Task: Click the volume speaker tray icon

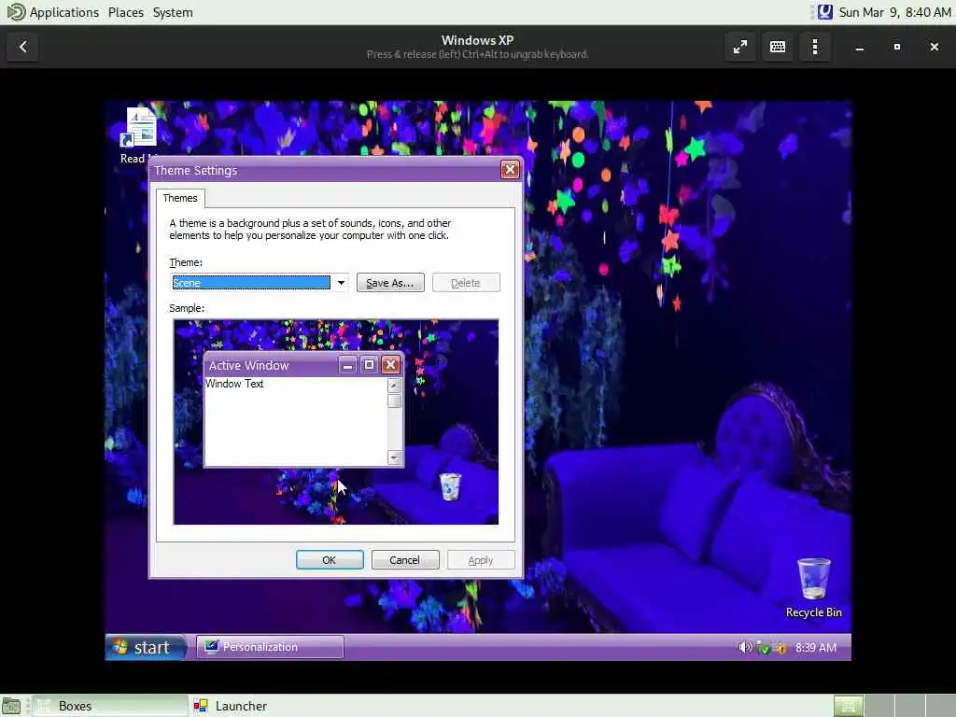Action: [745, 647]
